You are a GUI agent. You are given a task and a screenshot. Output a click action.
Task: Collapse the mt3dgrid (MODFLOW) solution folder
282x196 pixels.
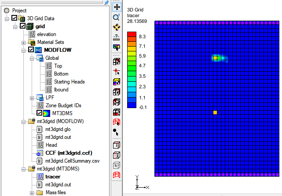point(23,122)
